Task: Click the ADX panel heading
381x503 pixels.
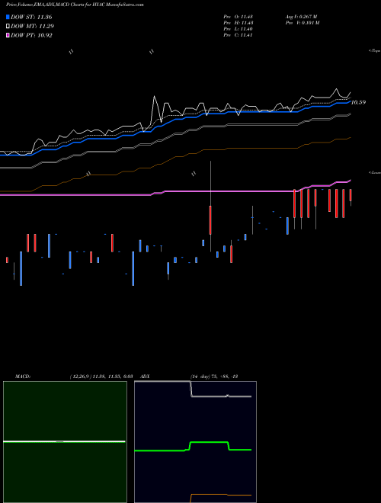Action: 146,376
